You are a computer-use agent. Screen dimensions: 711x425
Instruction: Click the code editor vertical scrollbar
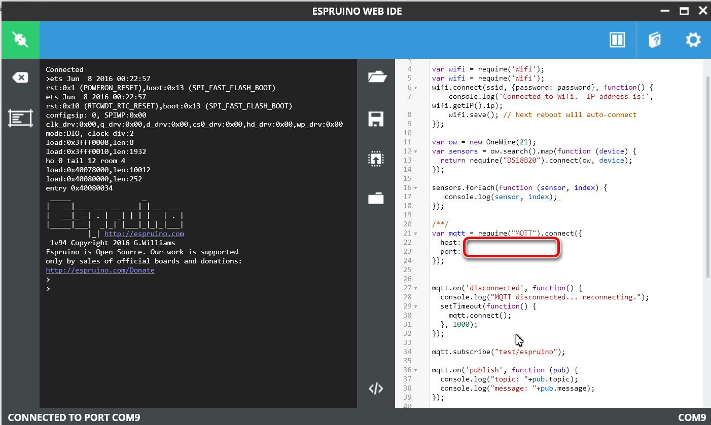(707, 176)
